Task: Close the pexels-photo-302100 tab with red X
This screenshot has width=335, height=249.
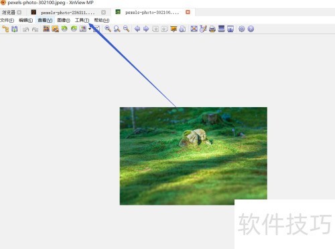Action: (188, 12)
